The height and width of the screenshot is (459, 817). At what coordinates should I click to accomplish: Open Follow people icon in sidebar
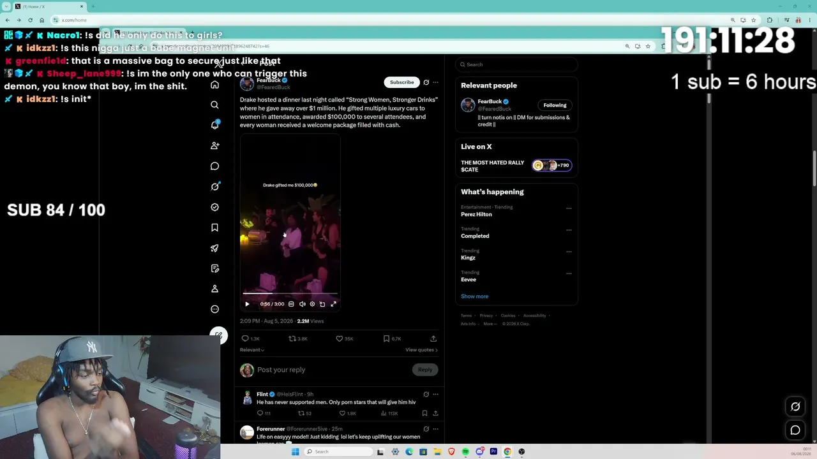pyautogui.click(x=214, y=145)
